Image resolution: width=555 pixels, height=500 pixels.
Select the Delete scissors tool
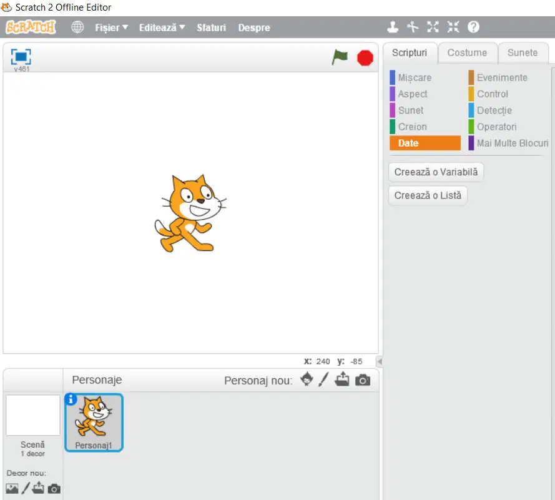point(413,27)
